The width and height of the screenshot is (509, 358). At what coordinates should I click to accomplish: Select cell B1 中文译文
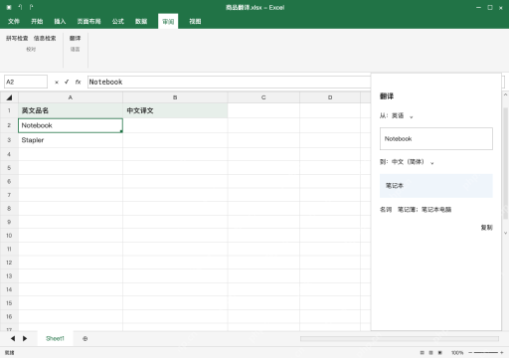pos(175,110)
